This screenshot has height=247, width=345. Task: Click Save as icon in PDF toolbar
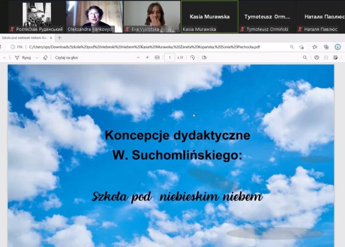(336, 58)
